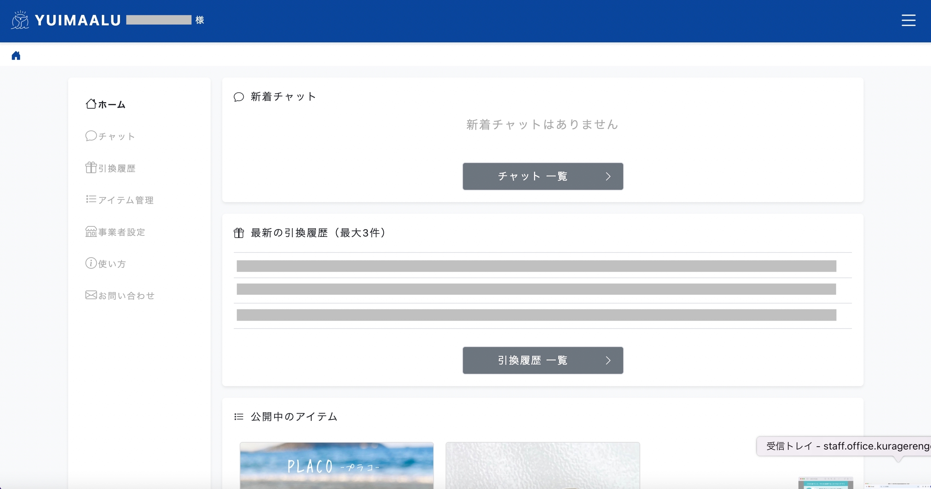
Task: Click chevron arrow on チャット 一覧 button
Action: pos(608,176)
